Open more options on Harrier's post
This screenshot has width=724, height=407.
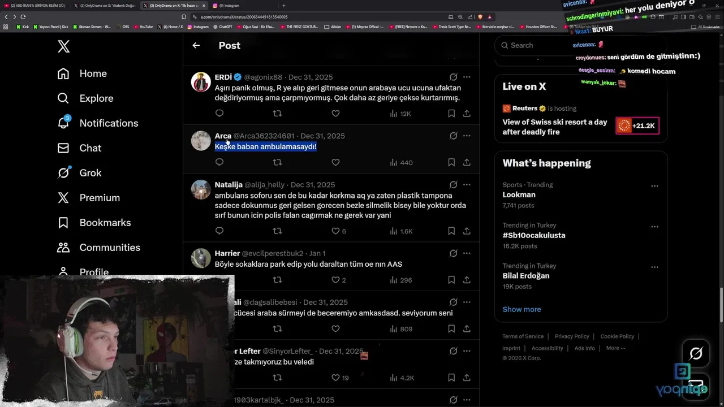467,253
